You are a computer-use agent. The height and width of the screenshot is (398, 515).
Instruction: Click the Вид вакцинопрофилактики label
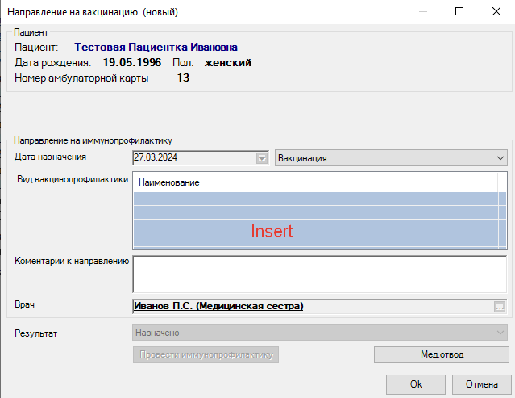point(73,179)
